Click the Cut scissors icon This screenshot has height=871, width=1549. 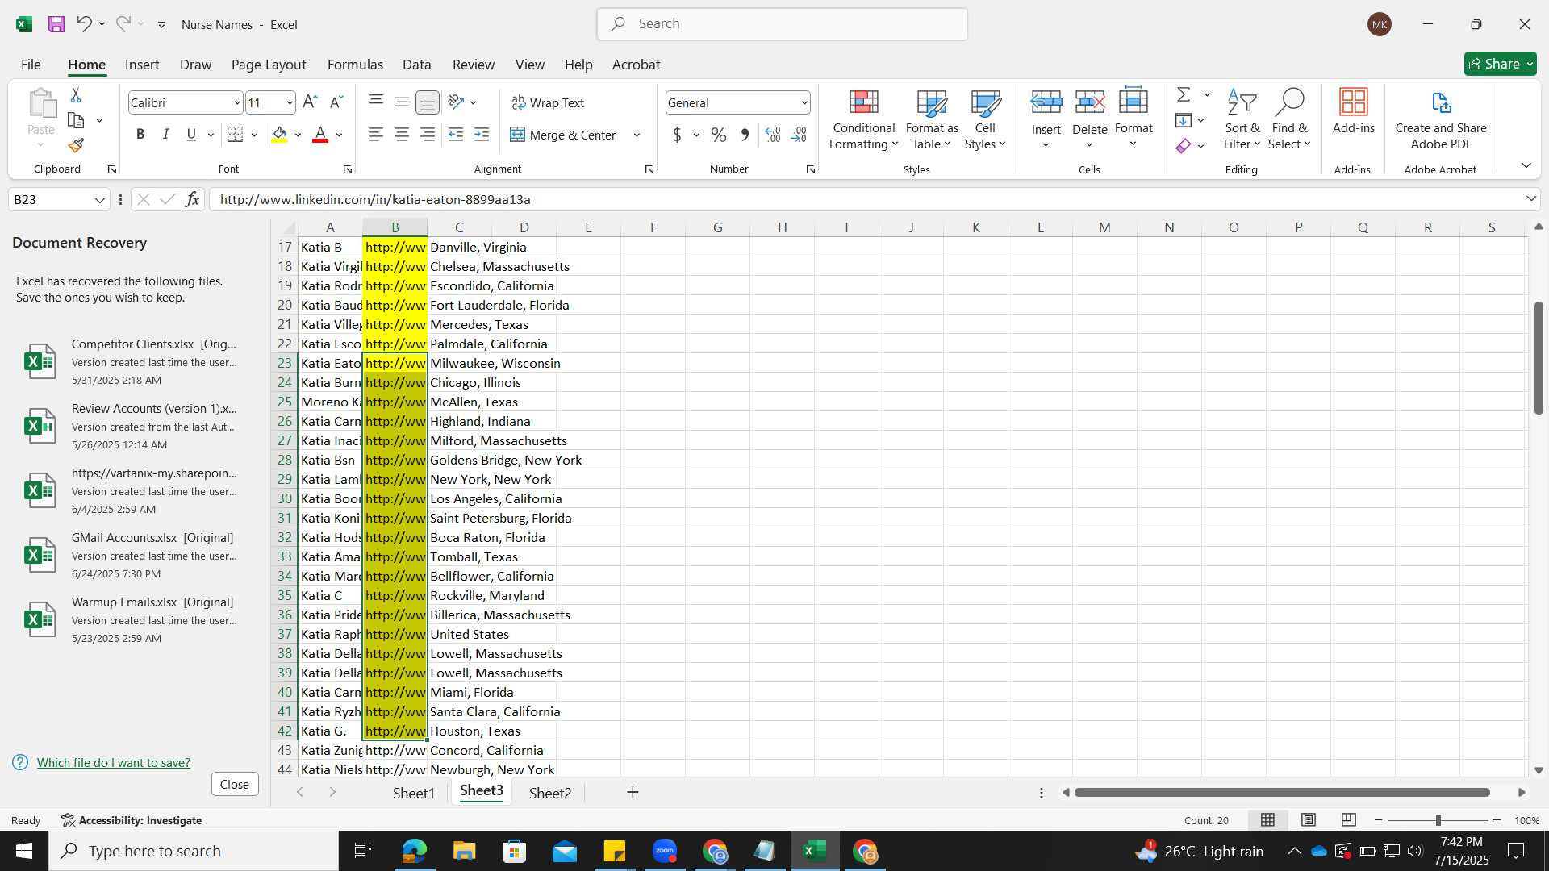click(x=76, y=95)
